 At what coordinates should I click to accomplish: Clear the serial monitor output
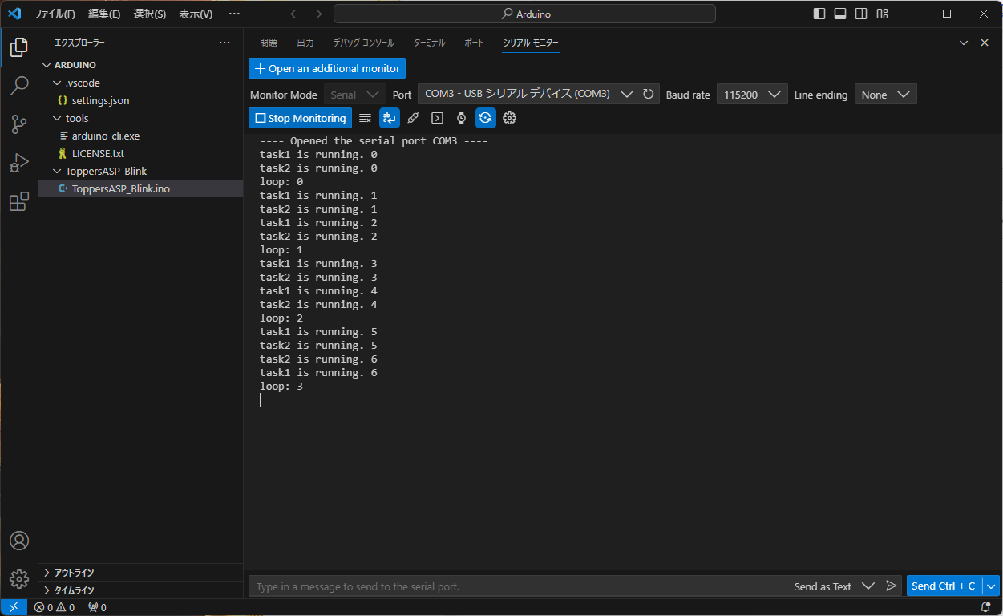[x=365, y=118]
